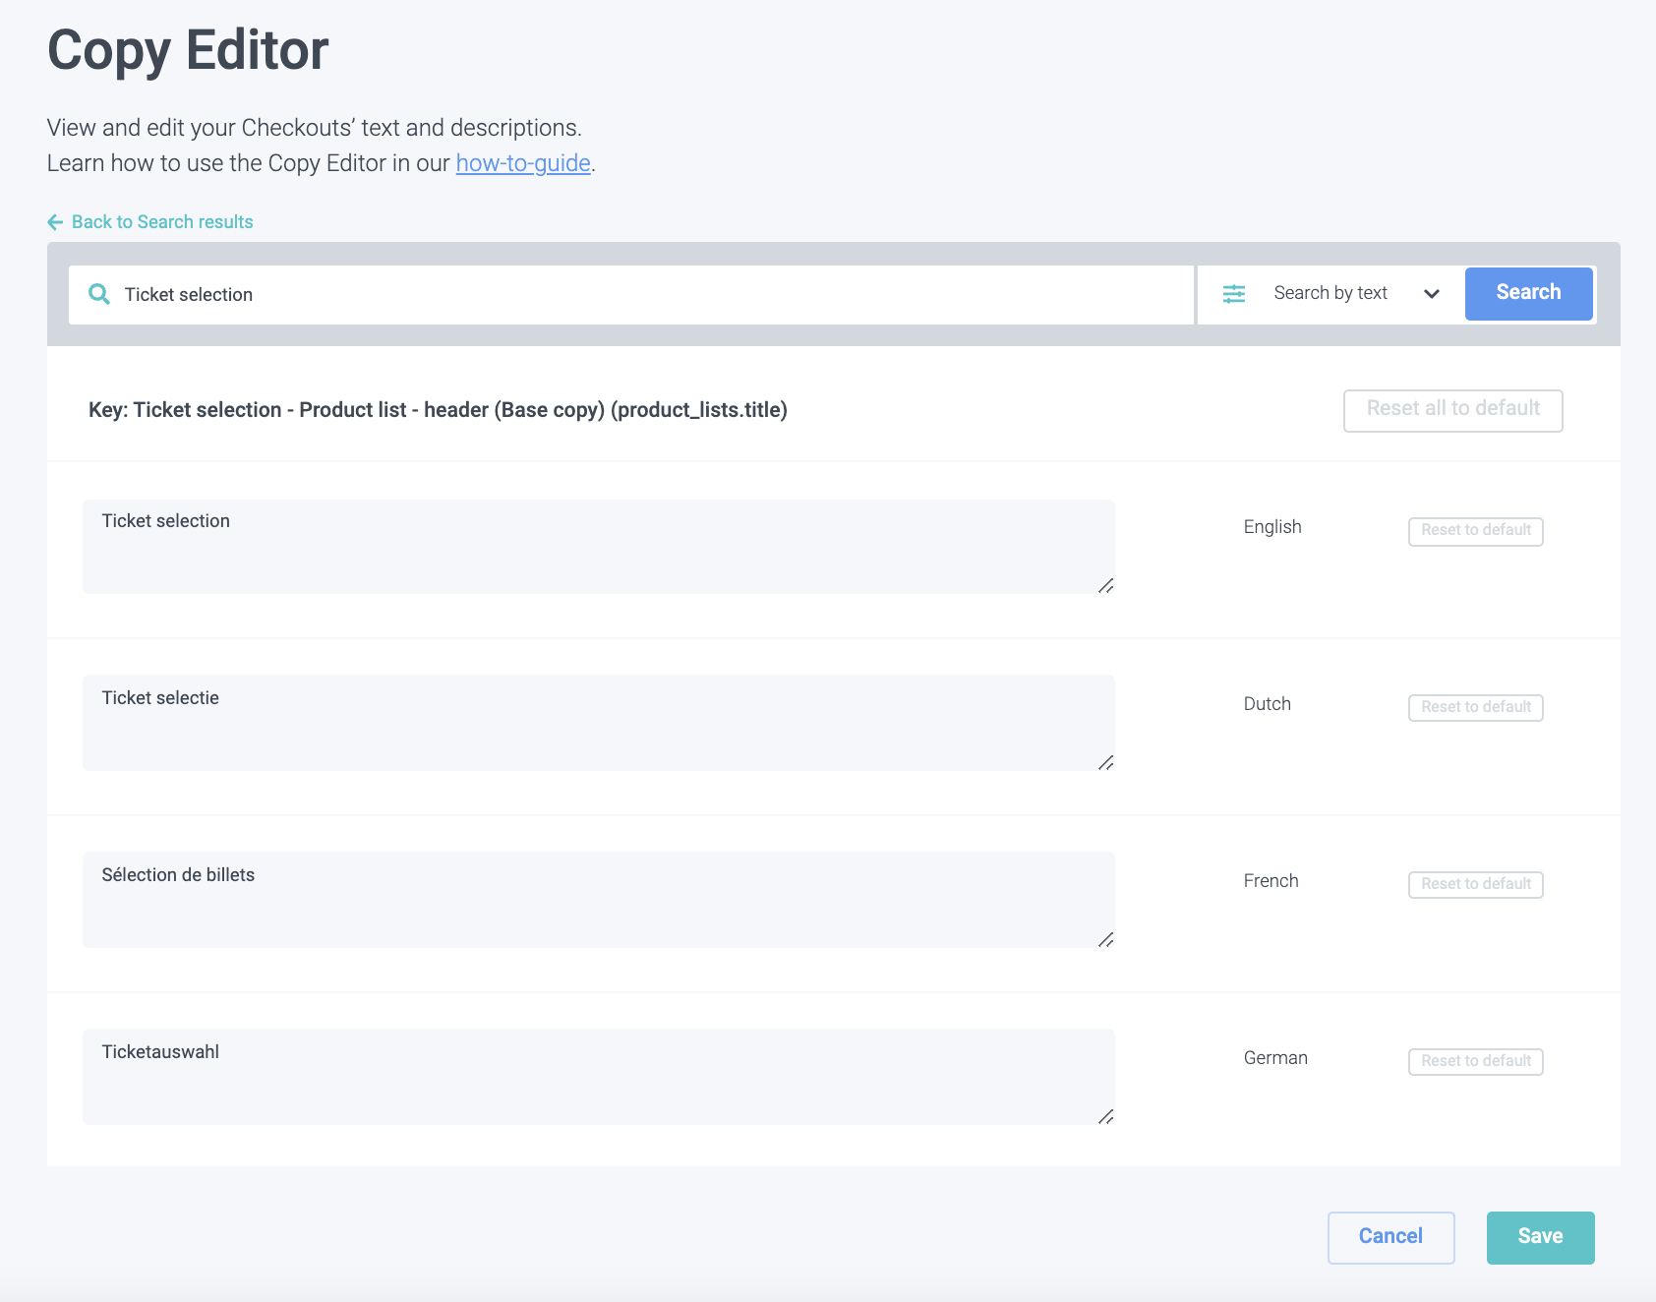The width and height of the screenshot is (1656, 1302).
Task: Save the copy changes
Action: (1540, 1237)
